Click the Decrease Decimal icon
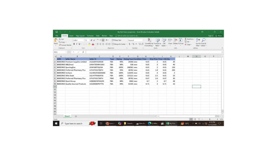The height and width of the screenshot is (156, 277). [142, 44]
